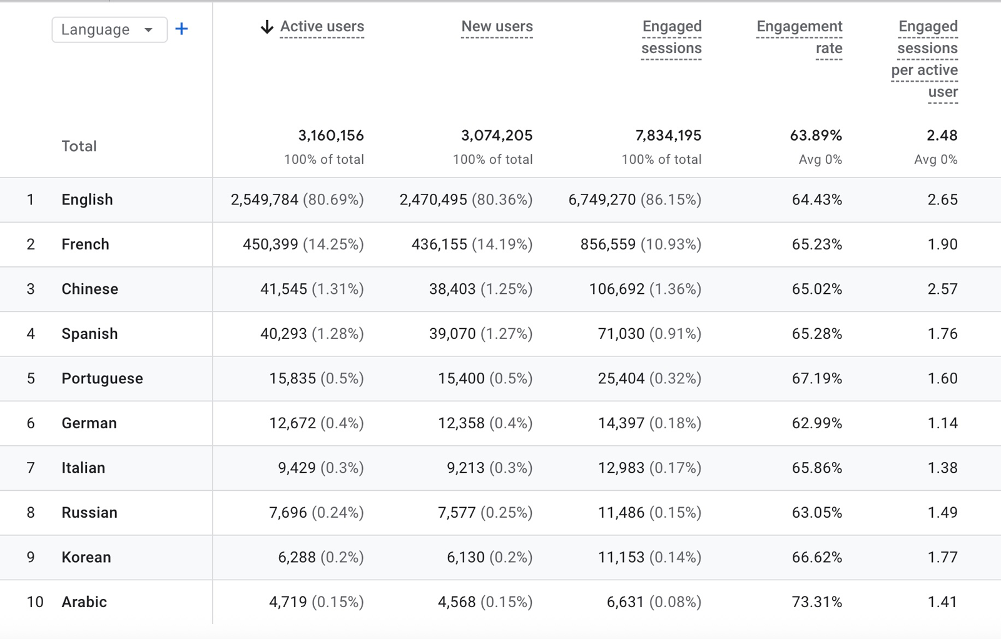Image resolution: width=1001 pixels, height=639 pixels.
Task: Select the Korean language row label
Action: pyautogui.click(x=86, y=558)
